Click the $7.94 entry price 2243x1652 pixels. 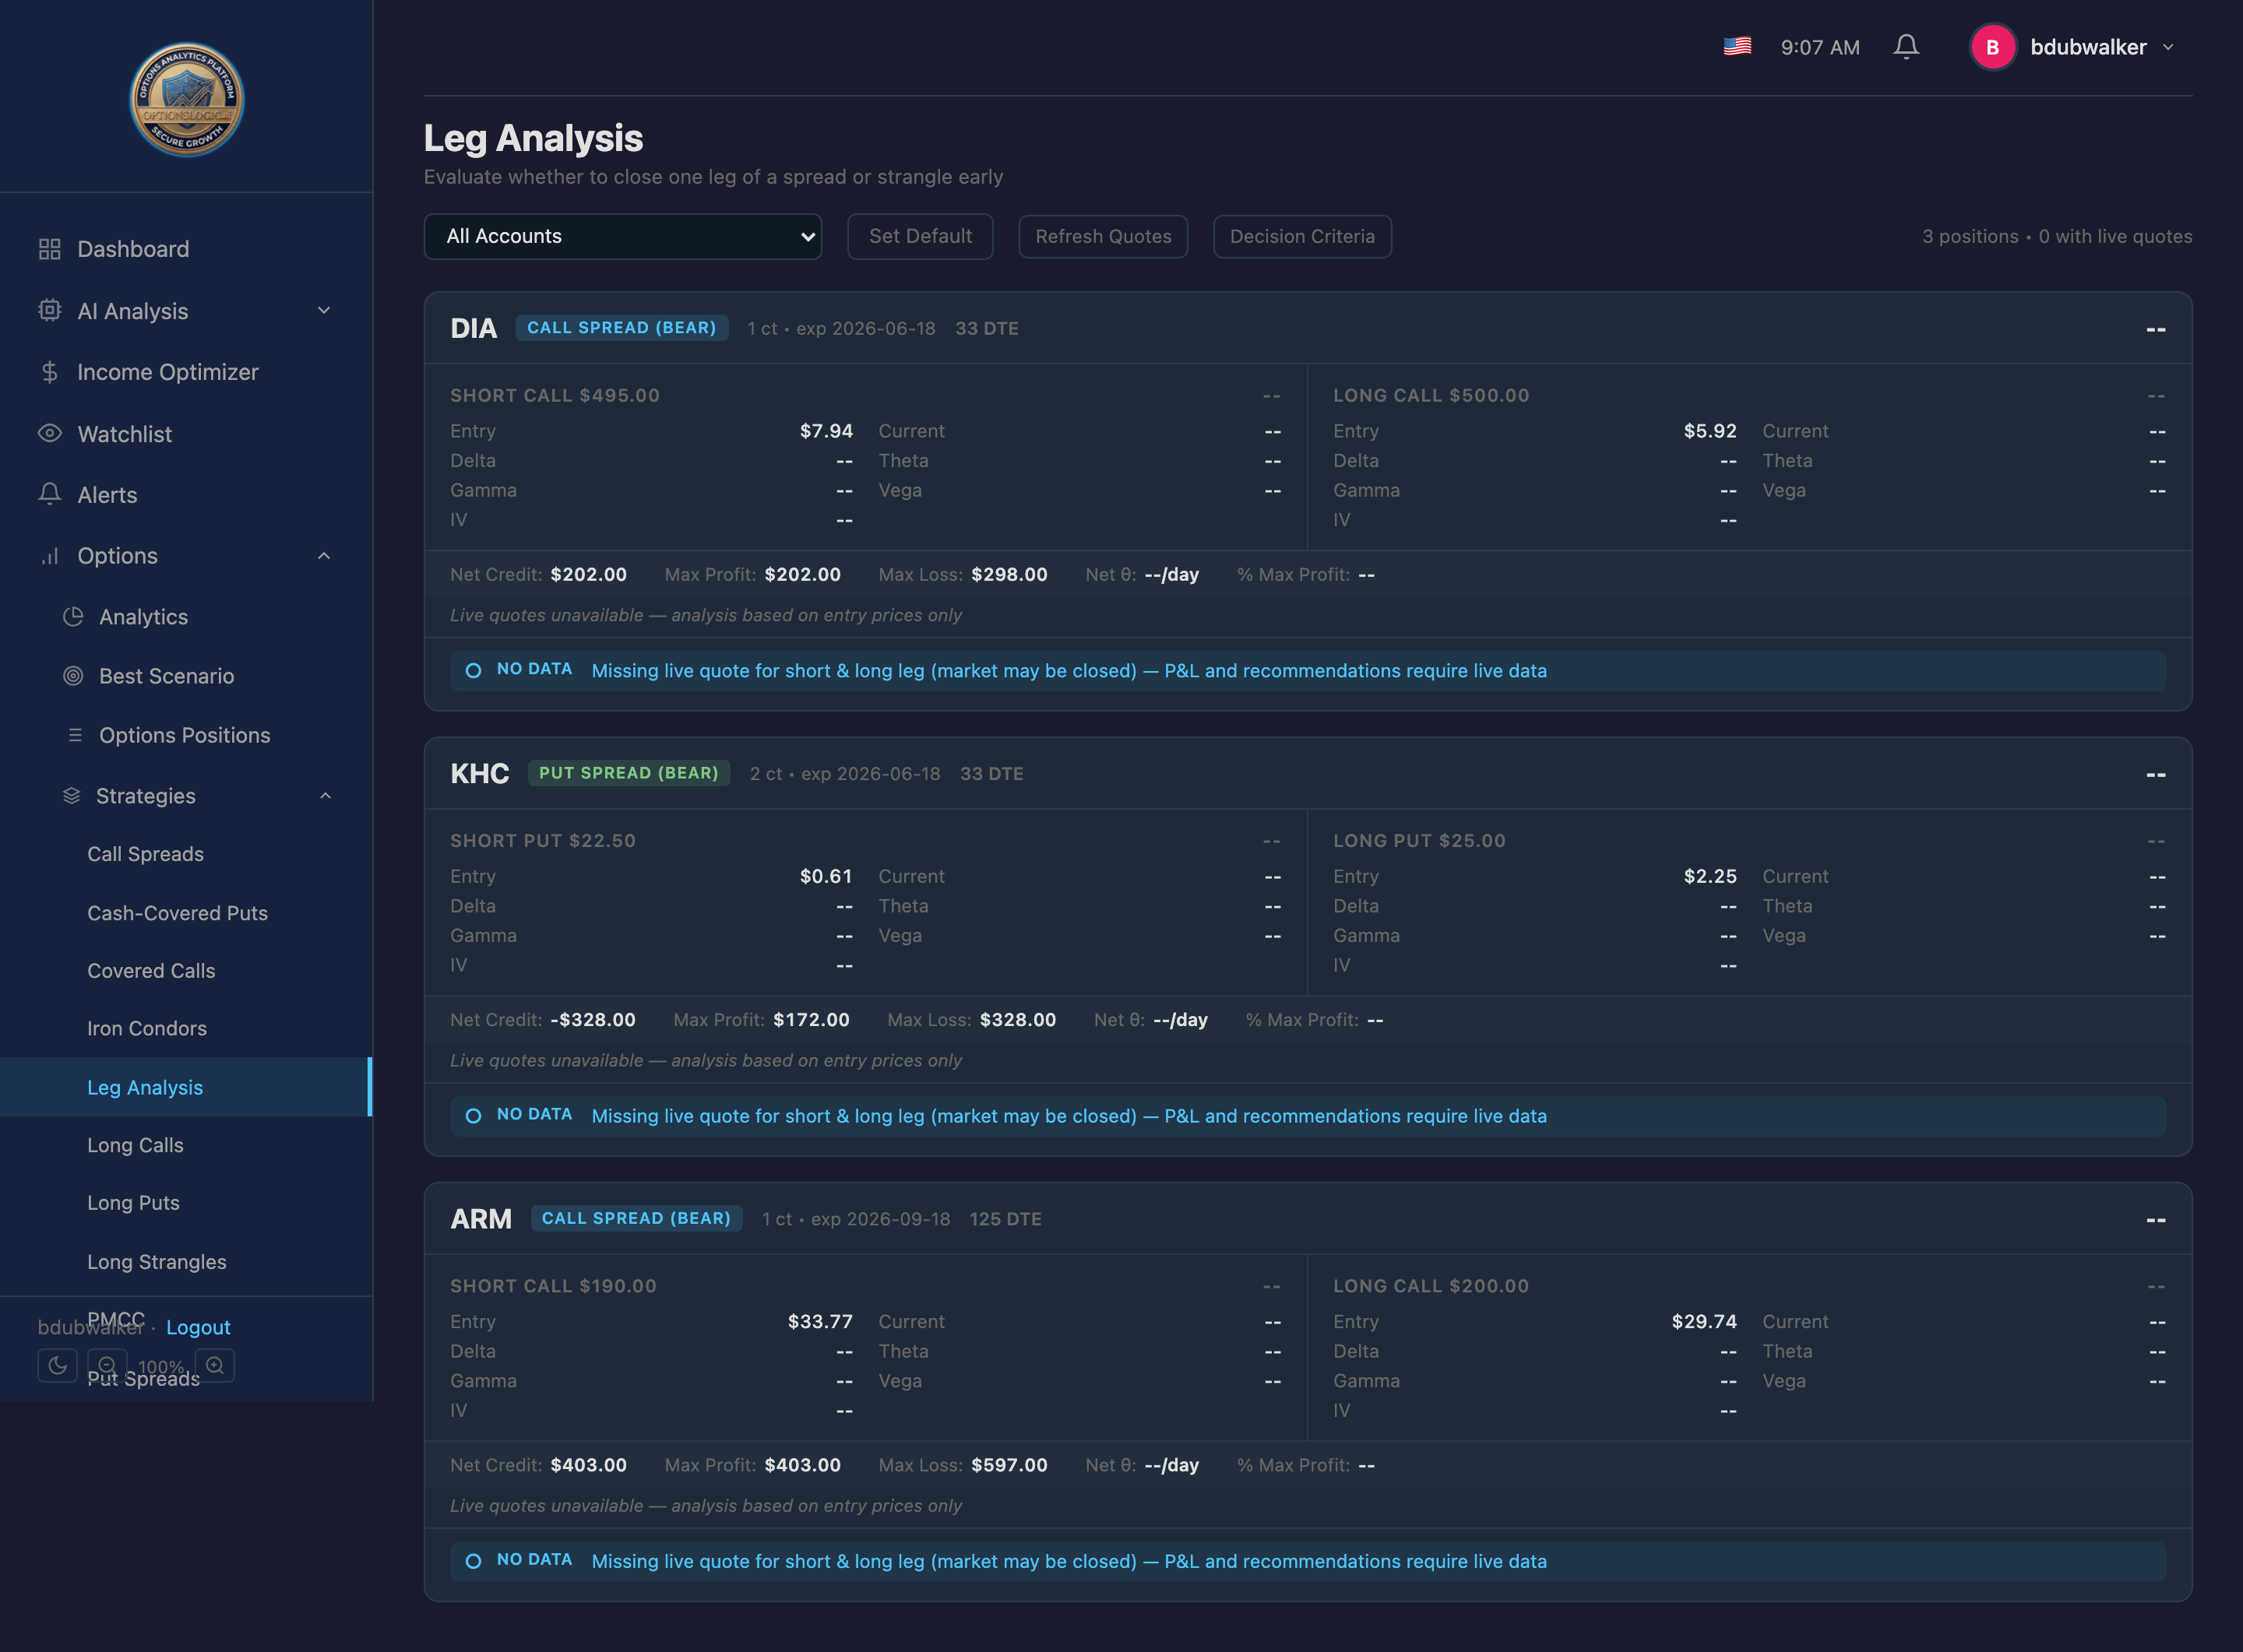tap(826, 431)
